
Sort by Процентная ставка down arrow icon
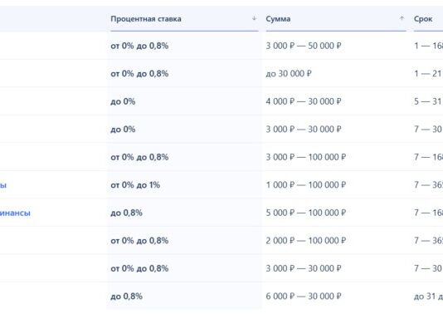pos(255,18)
